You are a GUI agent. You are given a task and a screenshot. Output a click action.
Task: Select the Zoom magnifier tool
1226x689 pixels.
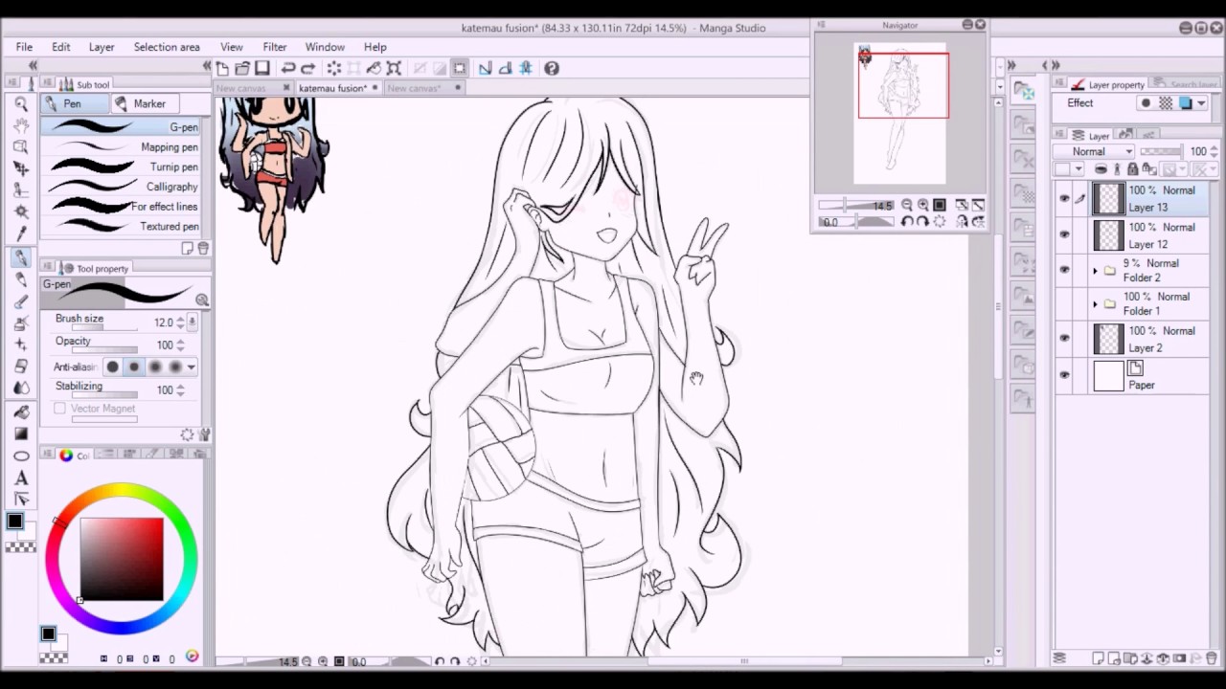click(20, 104)
